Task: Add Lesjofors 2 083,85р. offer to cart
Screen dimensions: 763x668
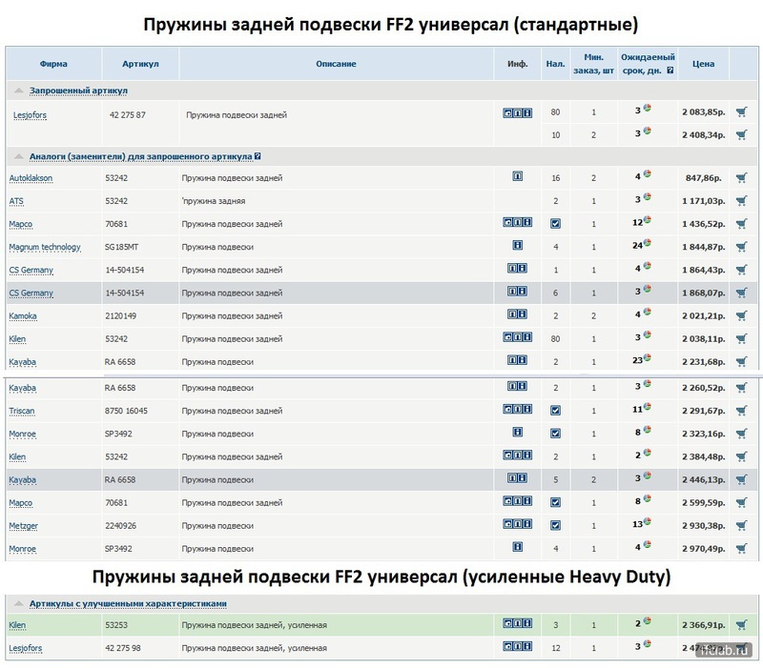Action: [742, 112]
